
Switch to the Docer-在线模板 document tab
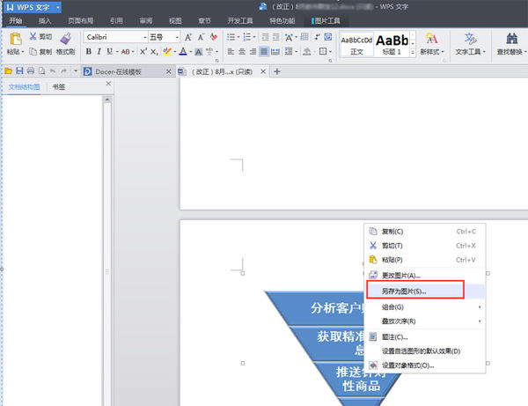(x=128, y=71)
